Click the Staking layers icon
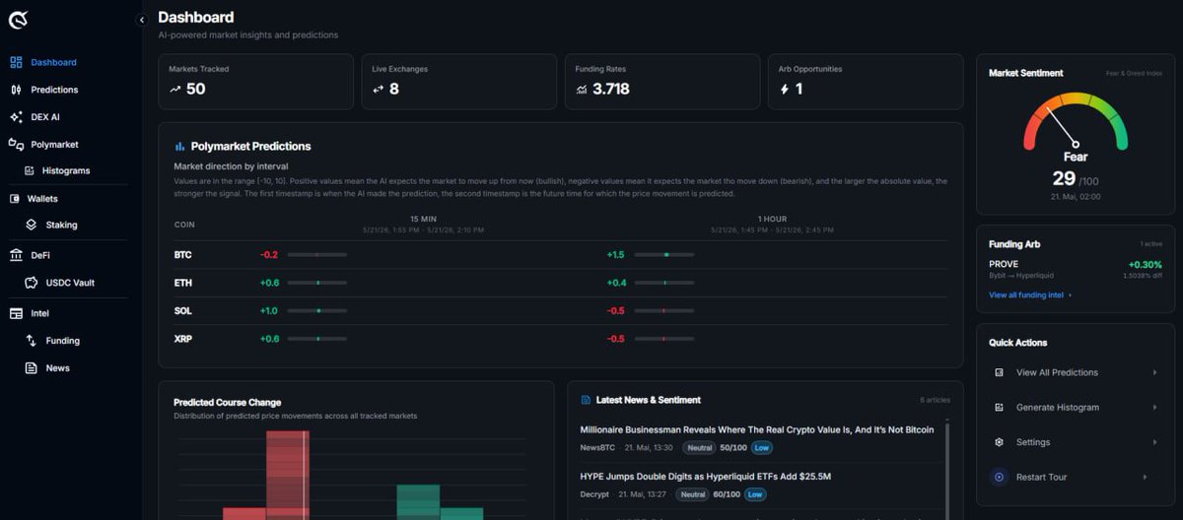This screenshot has height=520, width=1183. [x=31, y=225]
